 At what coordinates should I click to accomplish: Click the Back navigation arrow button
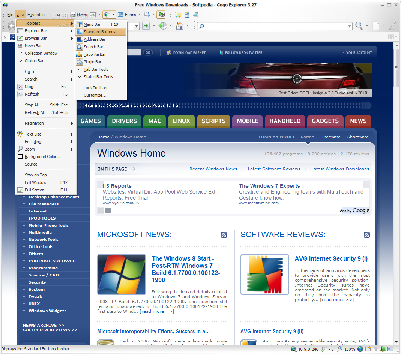pyautogui.click(x=11, y=26)
